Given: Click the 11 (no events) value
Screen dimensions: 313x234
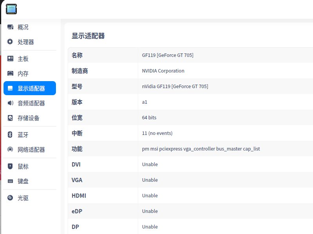Looking at the screenshot, I should pyautogui.click(x=157, y=133).
